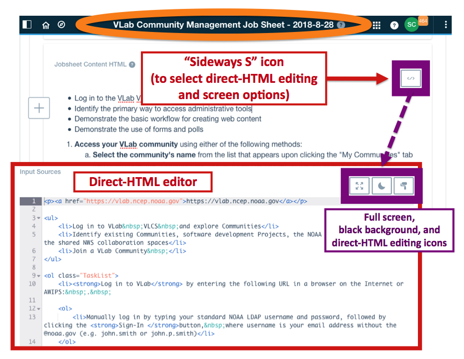Viewport: 464px width, 359px height.
Task: Click 'Log in to VLab' strong text, line 10
Action: 126,284
